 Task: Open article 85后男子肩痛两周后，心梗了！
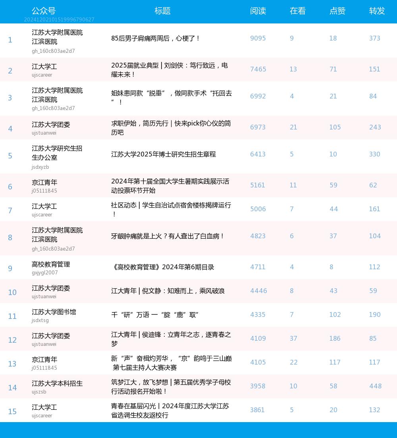[x=155, y=39]
